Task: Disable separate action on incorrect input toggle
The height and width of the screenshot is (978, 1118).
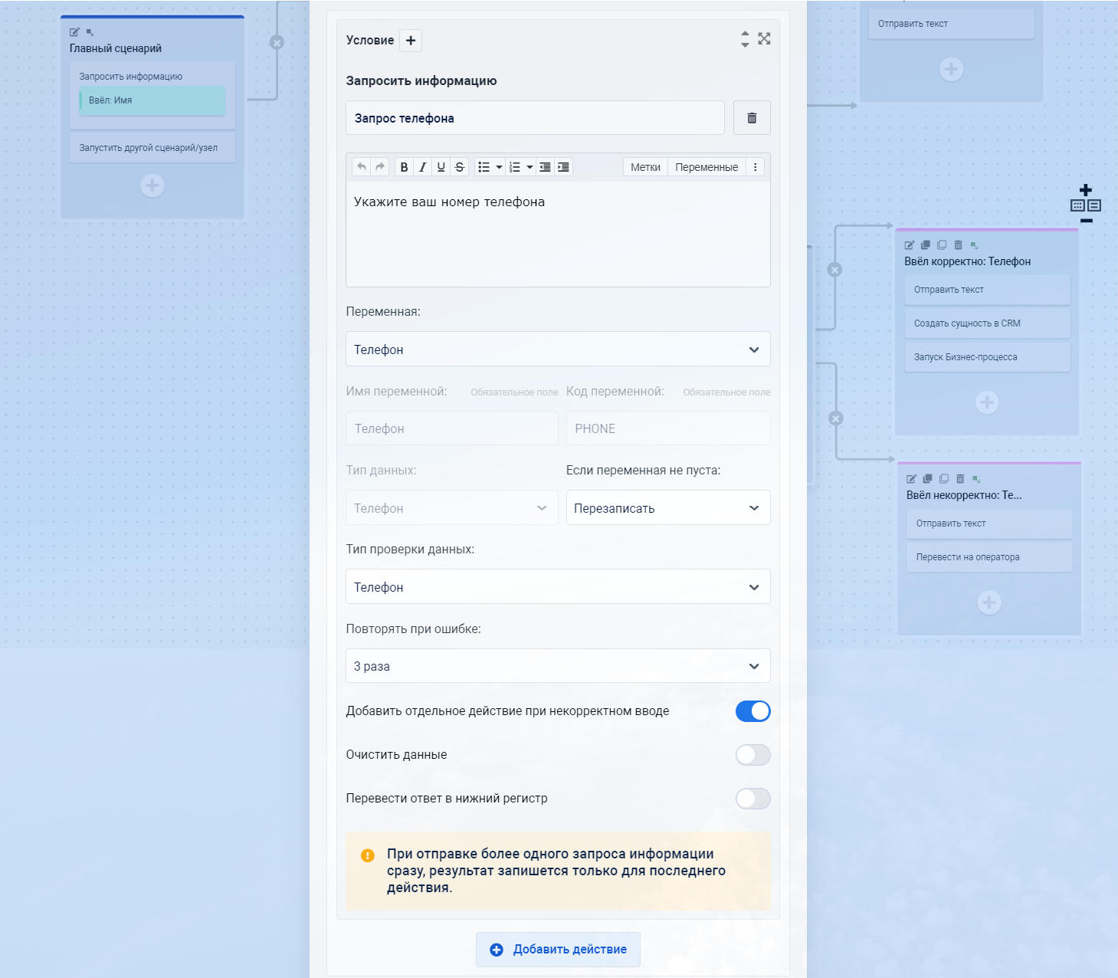Action: (x=752, y=711)
